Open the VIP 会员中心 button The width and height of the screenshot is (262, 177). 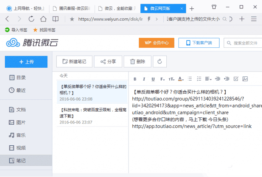click(156, 43)
